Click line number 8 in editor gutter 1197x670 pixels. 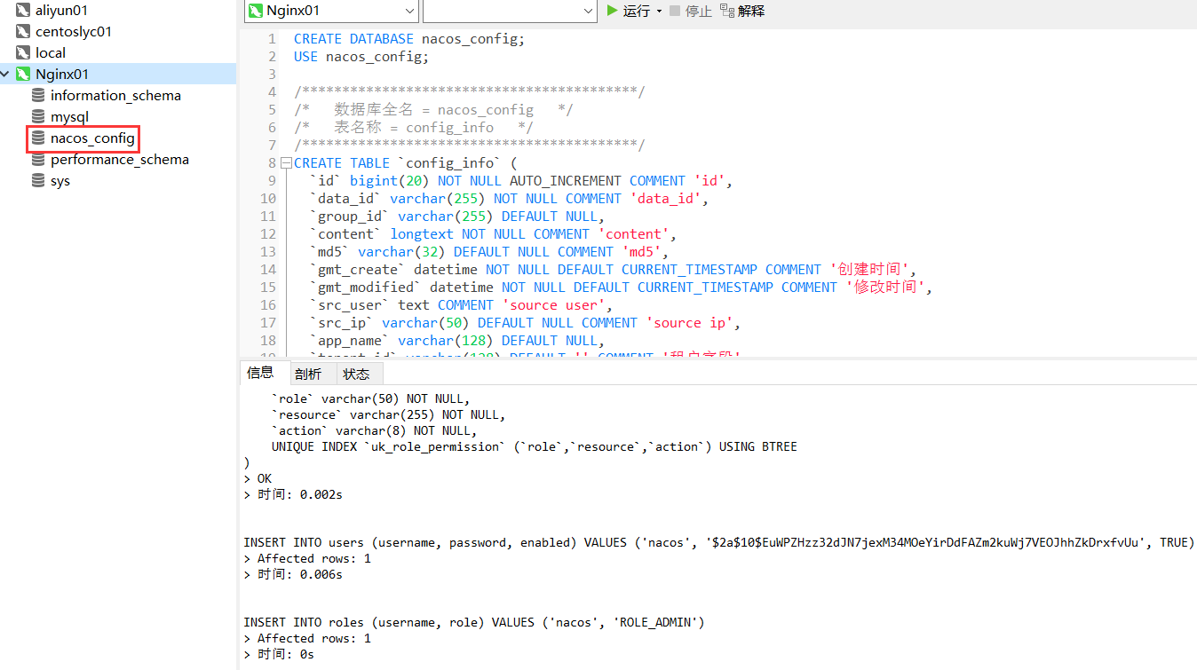point(273,163)
